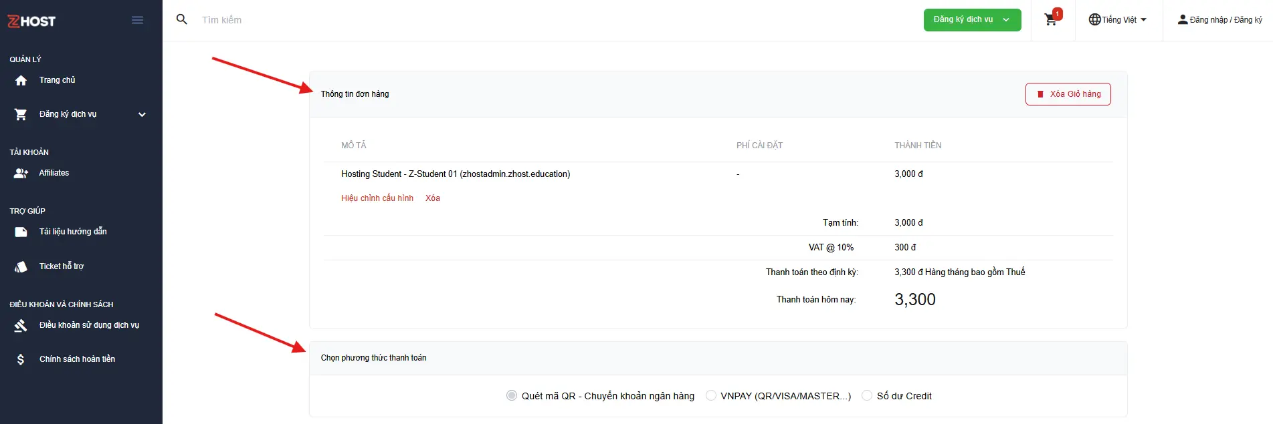The image size is (1273, 424).
Task: Open the shopping cart icon
Action: [1051, 20]
